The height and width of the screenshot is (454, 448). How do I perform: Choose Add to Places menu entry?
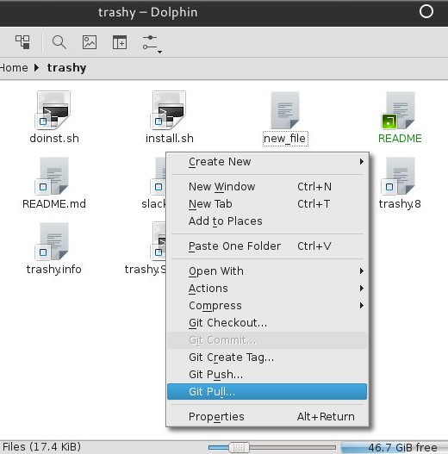[267, 221]
